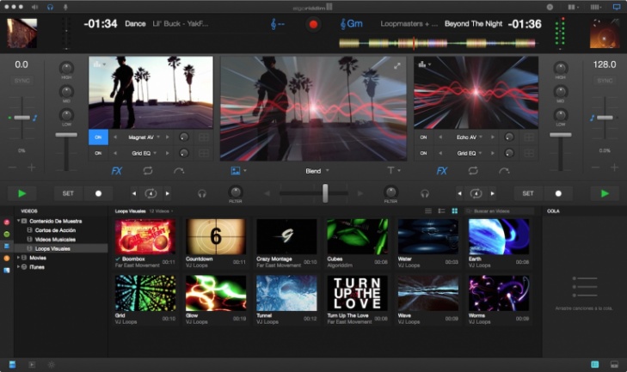Viewport: 627px width, 372px height.
Task: Select the orange library source icon
Action: click(x=7, y=259)
